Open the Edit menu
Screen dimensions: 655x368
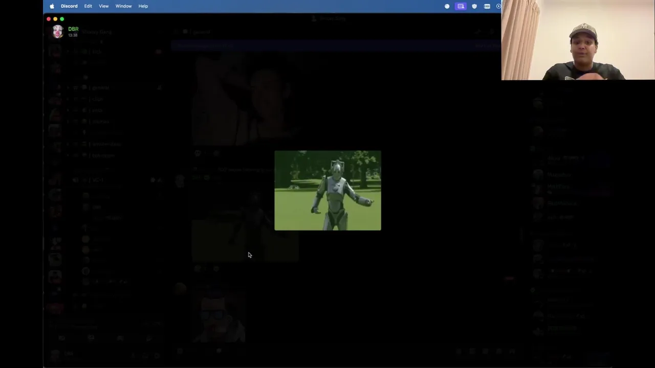[x=88, y=6]
